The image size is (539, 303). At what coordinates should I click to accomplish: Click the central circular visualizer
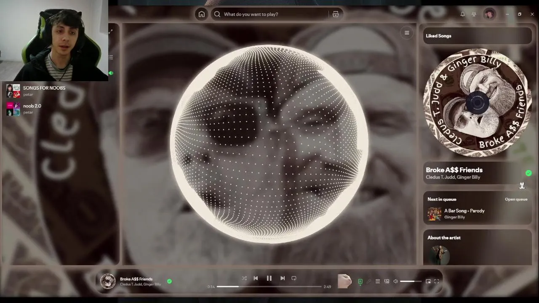[269, 144]
